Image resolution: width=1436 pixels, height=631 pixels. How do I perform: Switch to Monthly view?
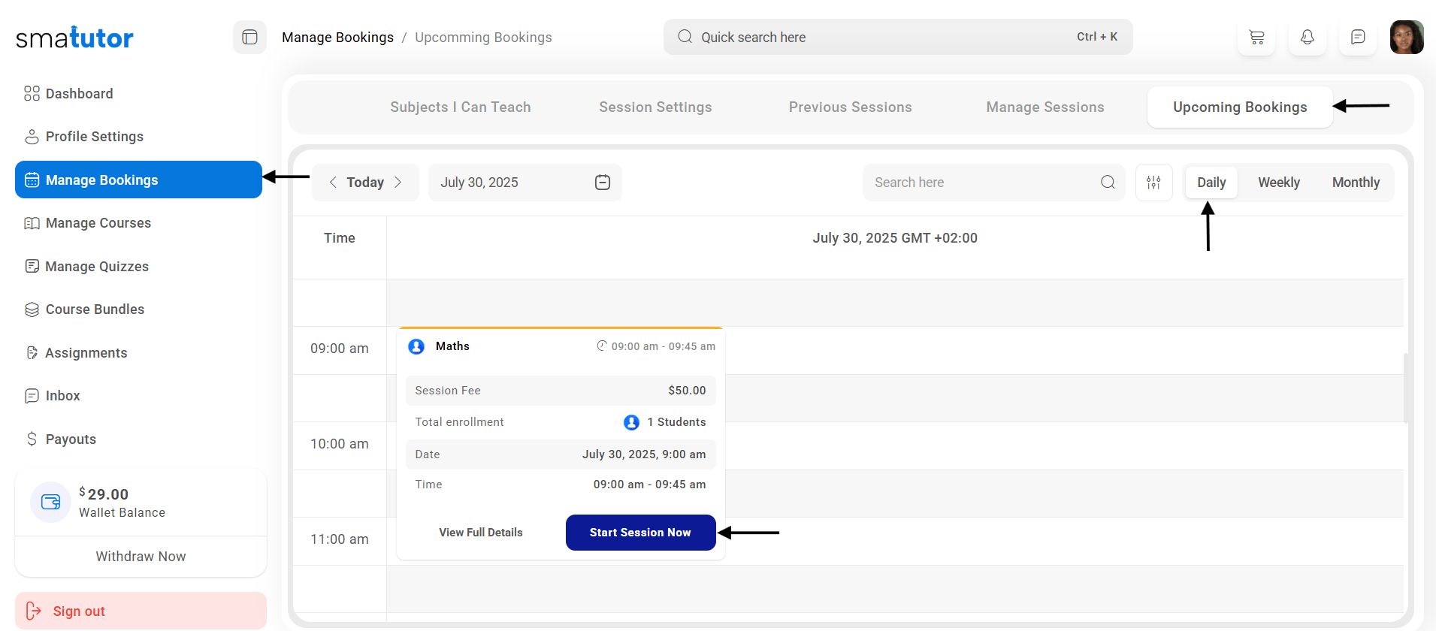click(x=1356, y=183)
